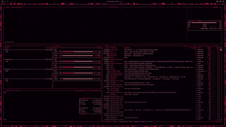This screenshot has width=226, height=127.
Task: Open signals list in proc footer
Action: (137, 122)
